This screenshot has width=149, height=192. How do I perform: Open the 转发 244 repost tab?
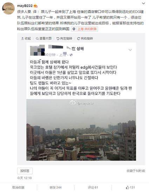point(55,187)
